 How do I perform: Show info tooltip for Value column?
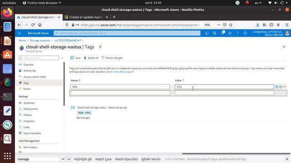click(x=183, y=81)
